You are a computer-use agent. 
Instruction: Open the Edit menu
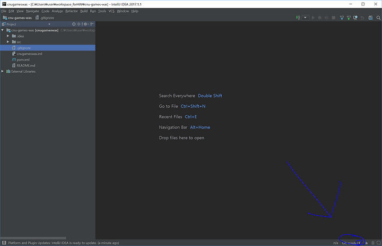point(12,11)
